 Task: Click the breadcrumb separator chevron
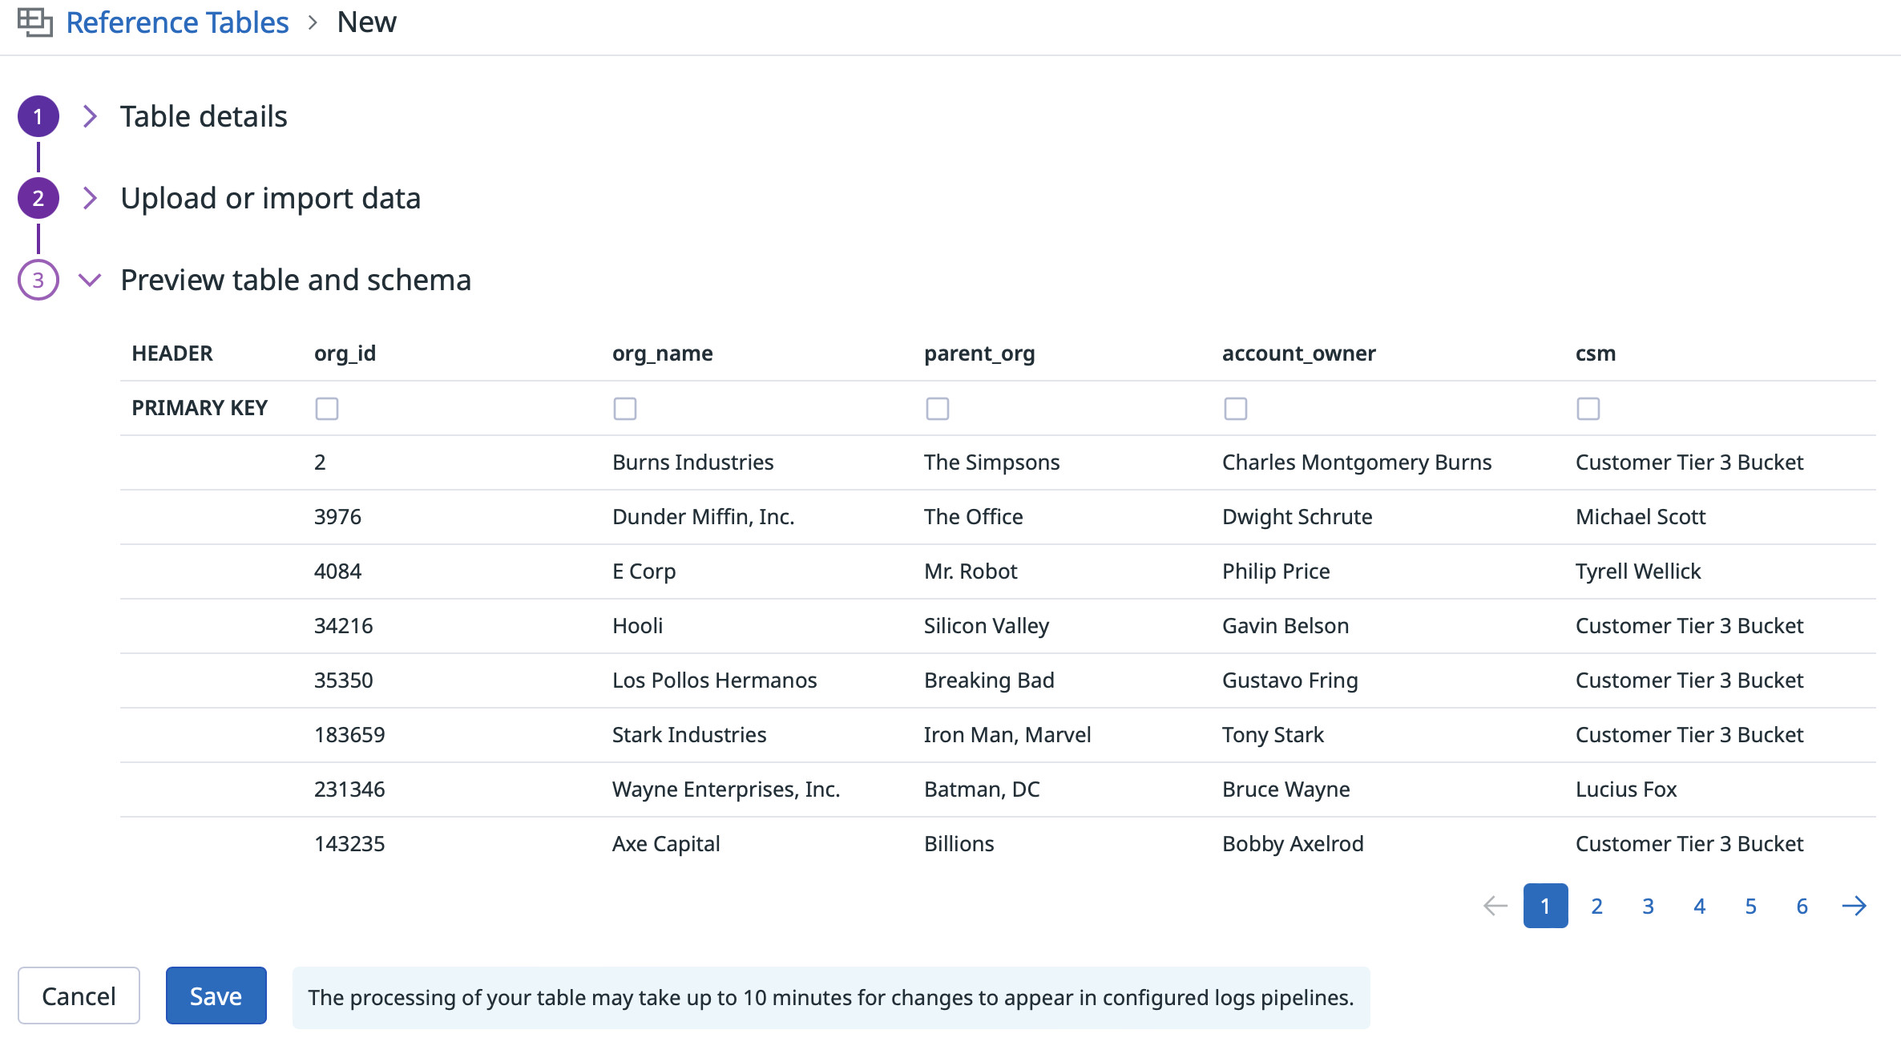313,23
